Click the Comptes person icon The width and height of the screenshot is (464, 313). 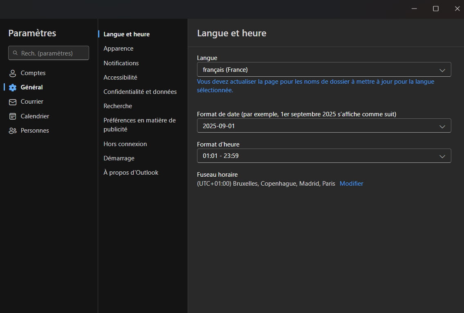click(13, 73)
